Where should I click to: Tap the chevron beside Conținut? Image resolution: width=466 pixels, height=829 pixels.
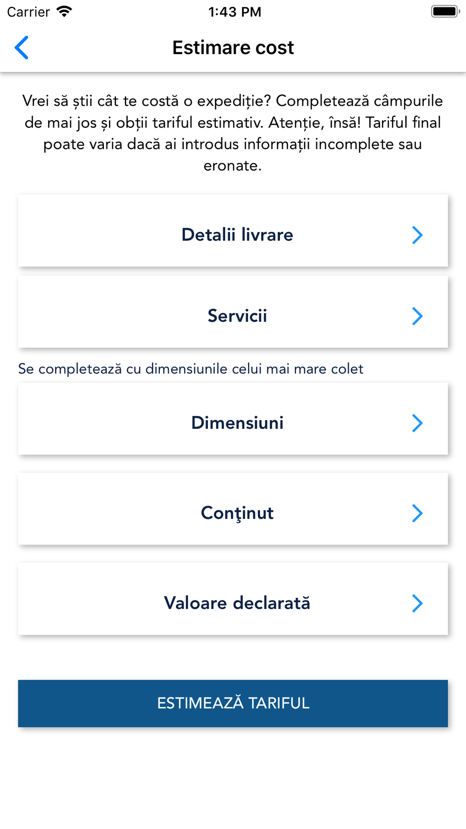(x=418, y=513)
